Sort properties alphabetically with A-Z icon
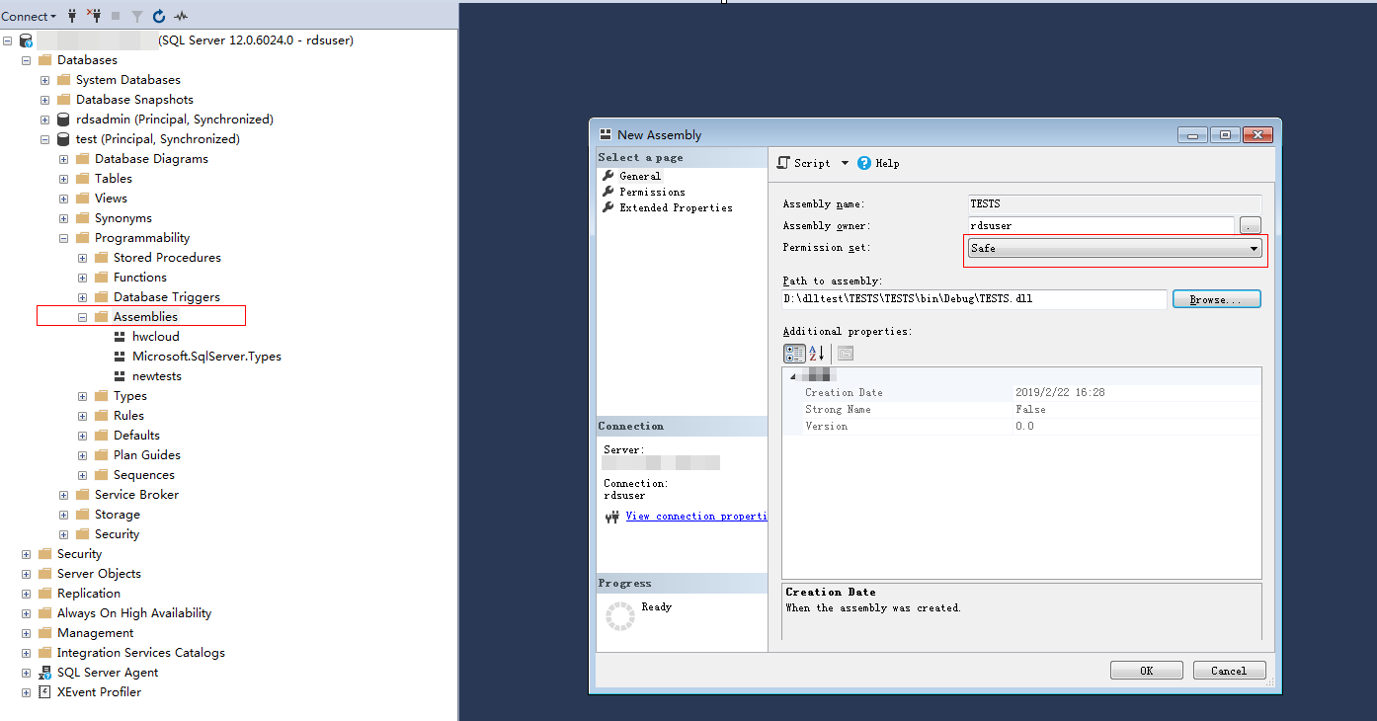 (x=816, y=353)
